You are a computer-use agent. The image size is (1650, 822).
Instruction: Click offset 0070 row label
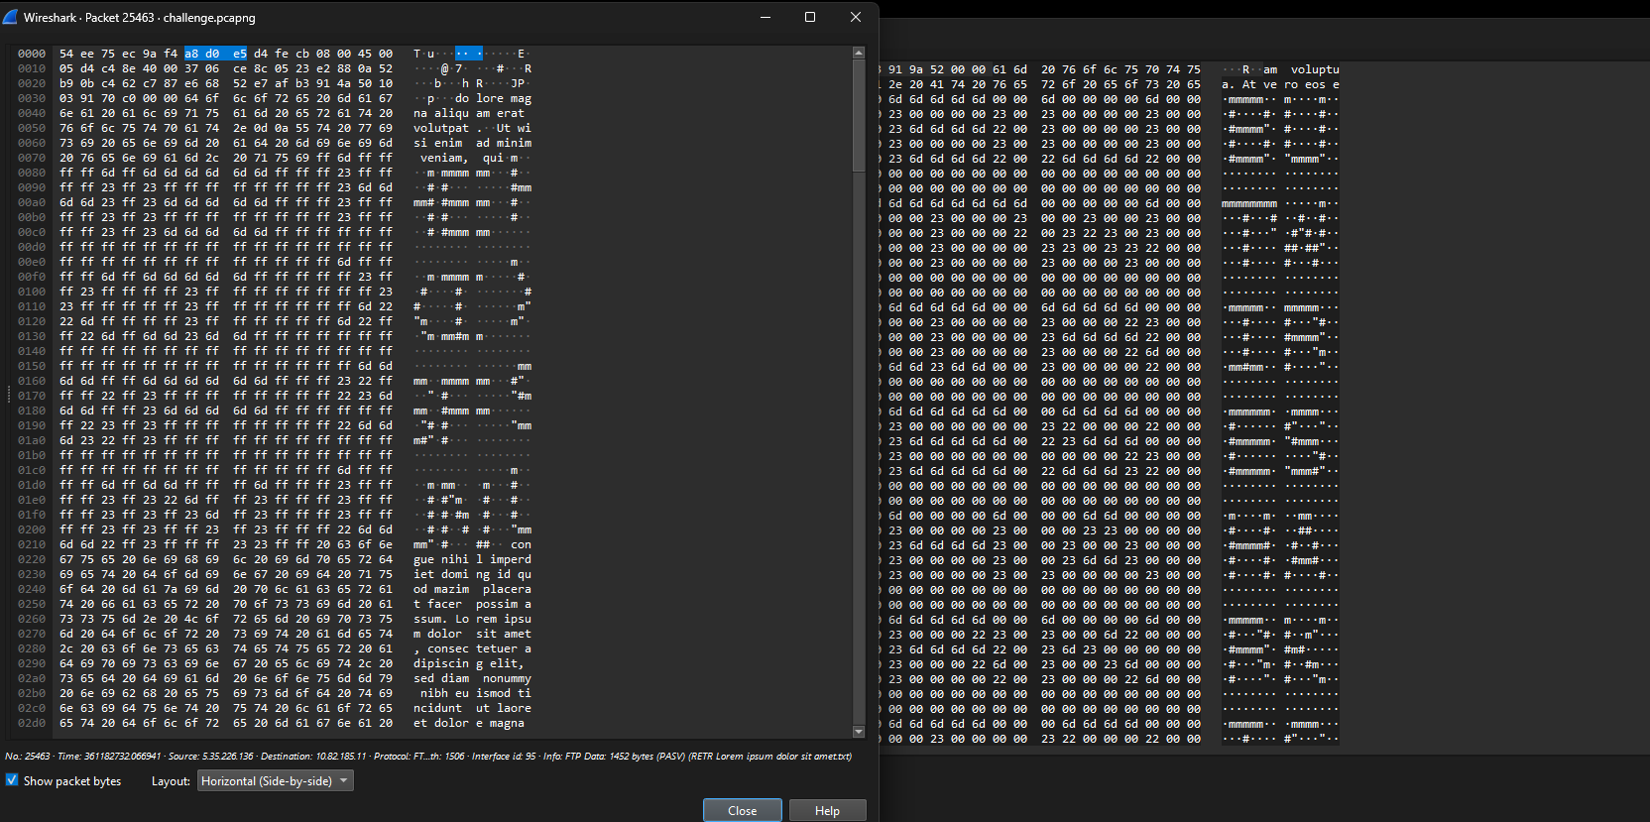pos(32,158)
